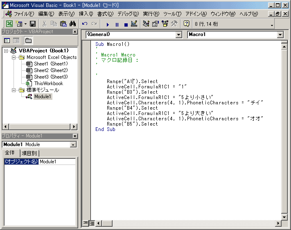Open the Toolbox hammer-and-wrench icon

tap(174, 24)
